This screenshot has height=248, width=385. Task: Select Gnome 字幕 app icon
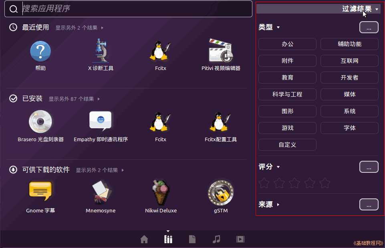40,192
